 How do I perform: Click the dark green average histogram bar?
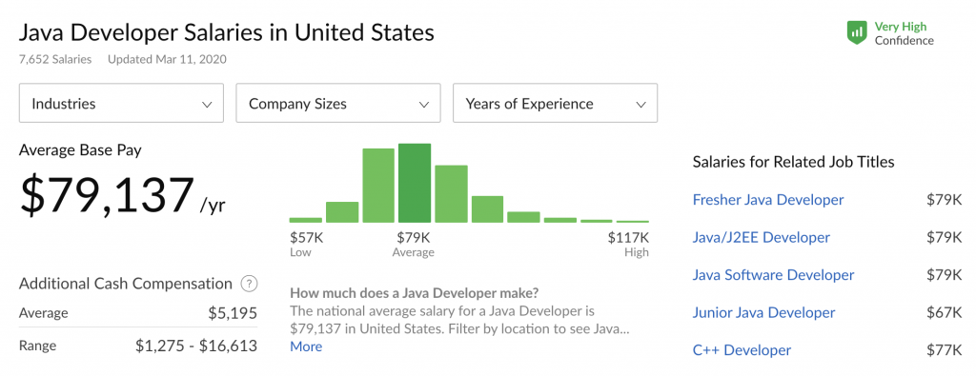(x=415, y=183)
